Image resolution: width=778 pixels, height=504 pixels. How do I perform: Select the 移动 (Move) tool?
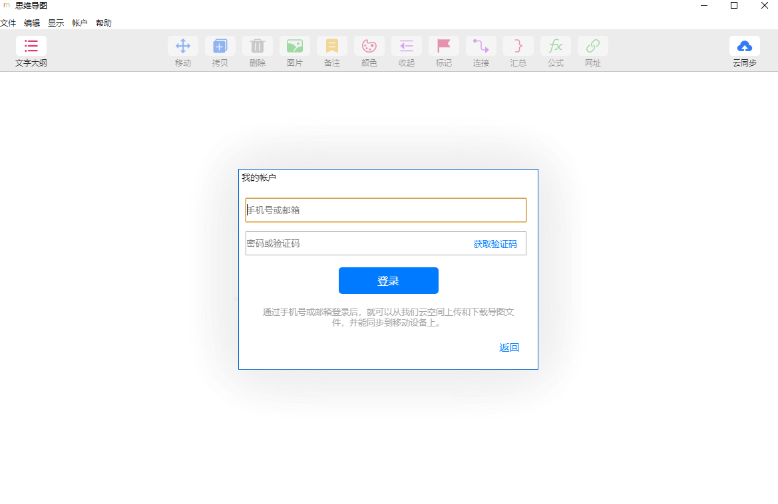click(182, 47)
